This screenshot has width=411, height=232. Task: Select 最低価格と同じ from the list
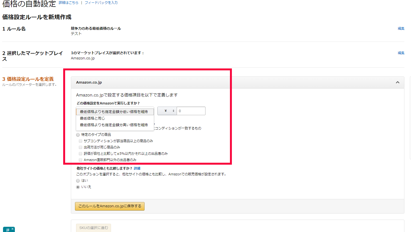point(92,118)
